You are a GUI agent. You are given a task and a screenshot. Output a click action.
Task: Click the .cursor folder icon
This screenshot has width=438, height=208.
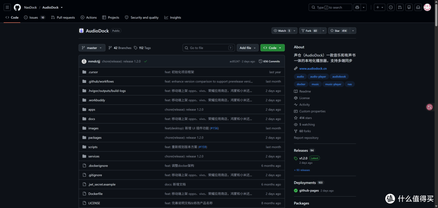pyautogui.click(x=84, y=72)
